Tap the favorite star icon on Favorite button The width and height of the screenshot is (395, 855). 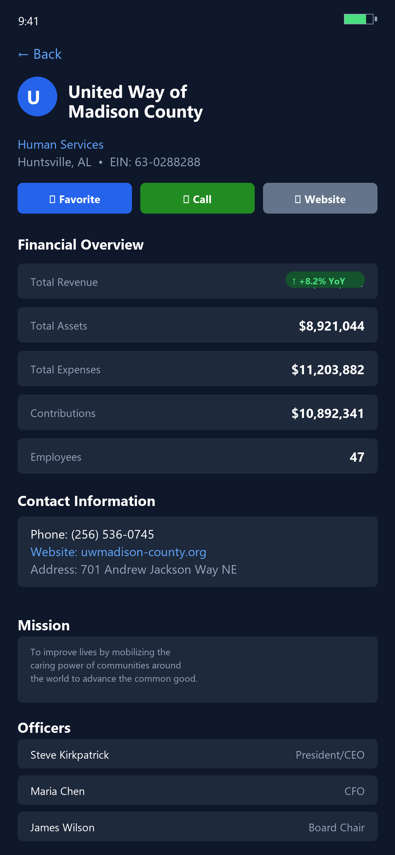[52, 199]
